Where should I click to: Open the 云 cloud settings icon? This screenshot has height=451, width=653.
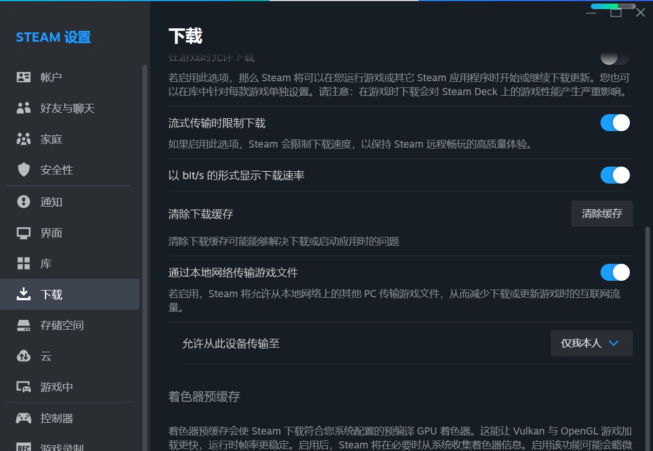tap(24, 356)
